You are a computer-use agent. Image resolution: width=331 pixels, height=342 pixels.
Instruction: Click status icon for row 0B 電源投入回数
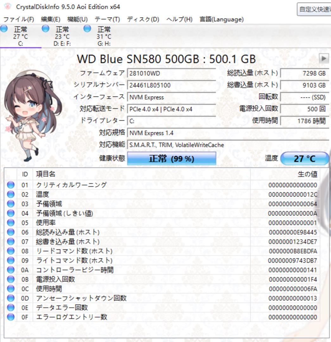point(11,279)
